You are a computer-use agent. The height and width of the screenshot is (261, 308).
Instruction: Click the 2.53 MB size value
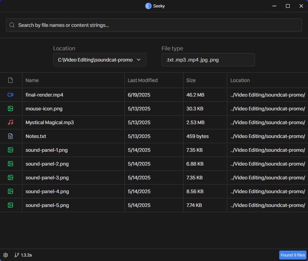point(195,122)
